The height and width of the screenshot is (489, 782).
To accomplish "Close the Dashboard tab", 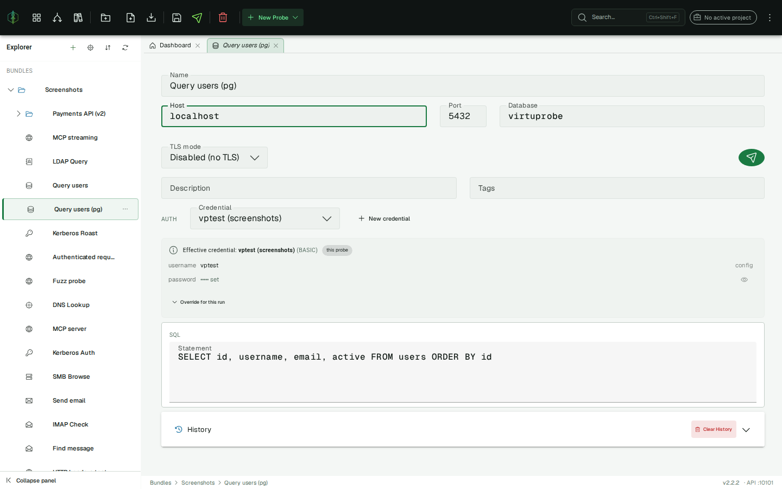I will tap(198, 46).
